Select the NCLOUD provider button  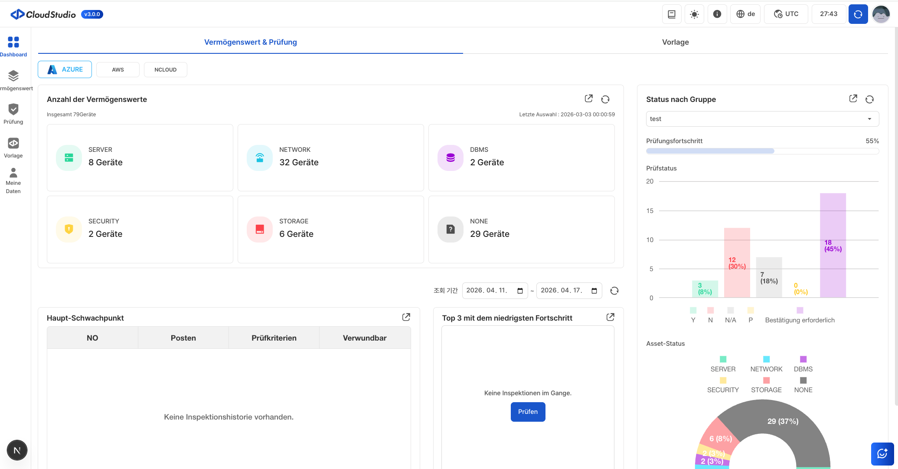point(165,69)
